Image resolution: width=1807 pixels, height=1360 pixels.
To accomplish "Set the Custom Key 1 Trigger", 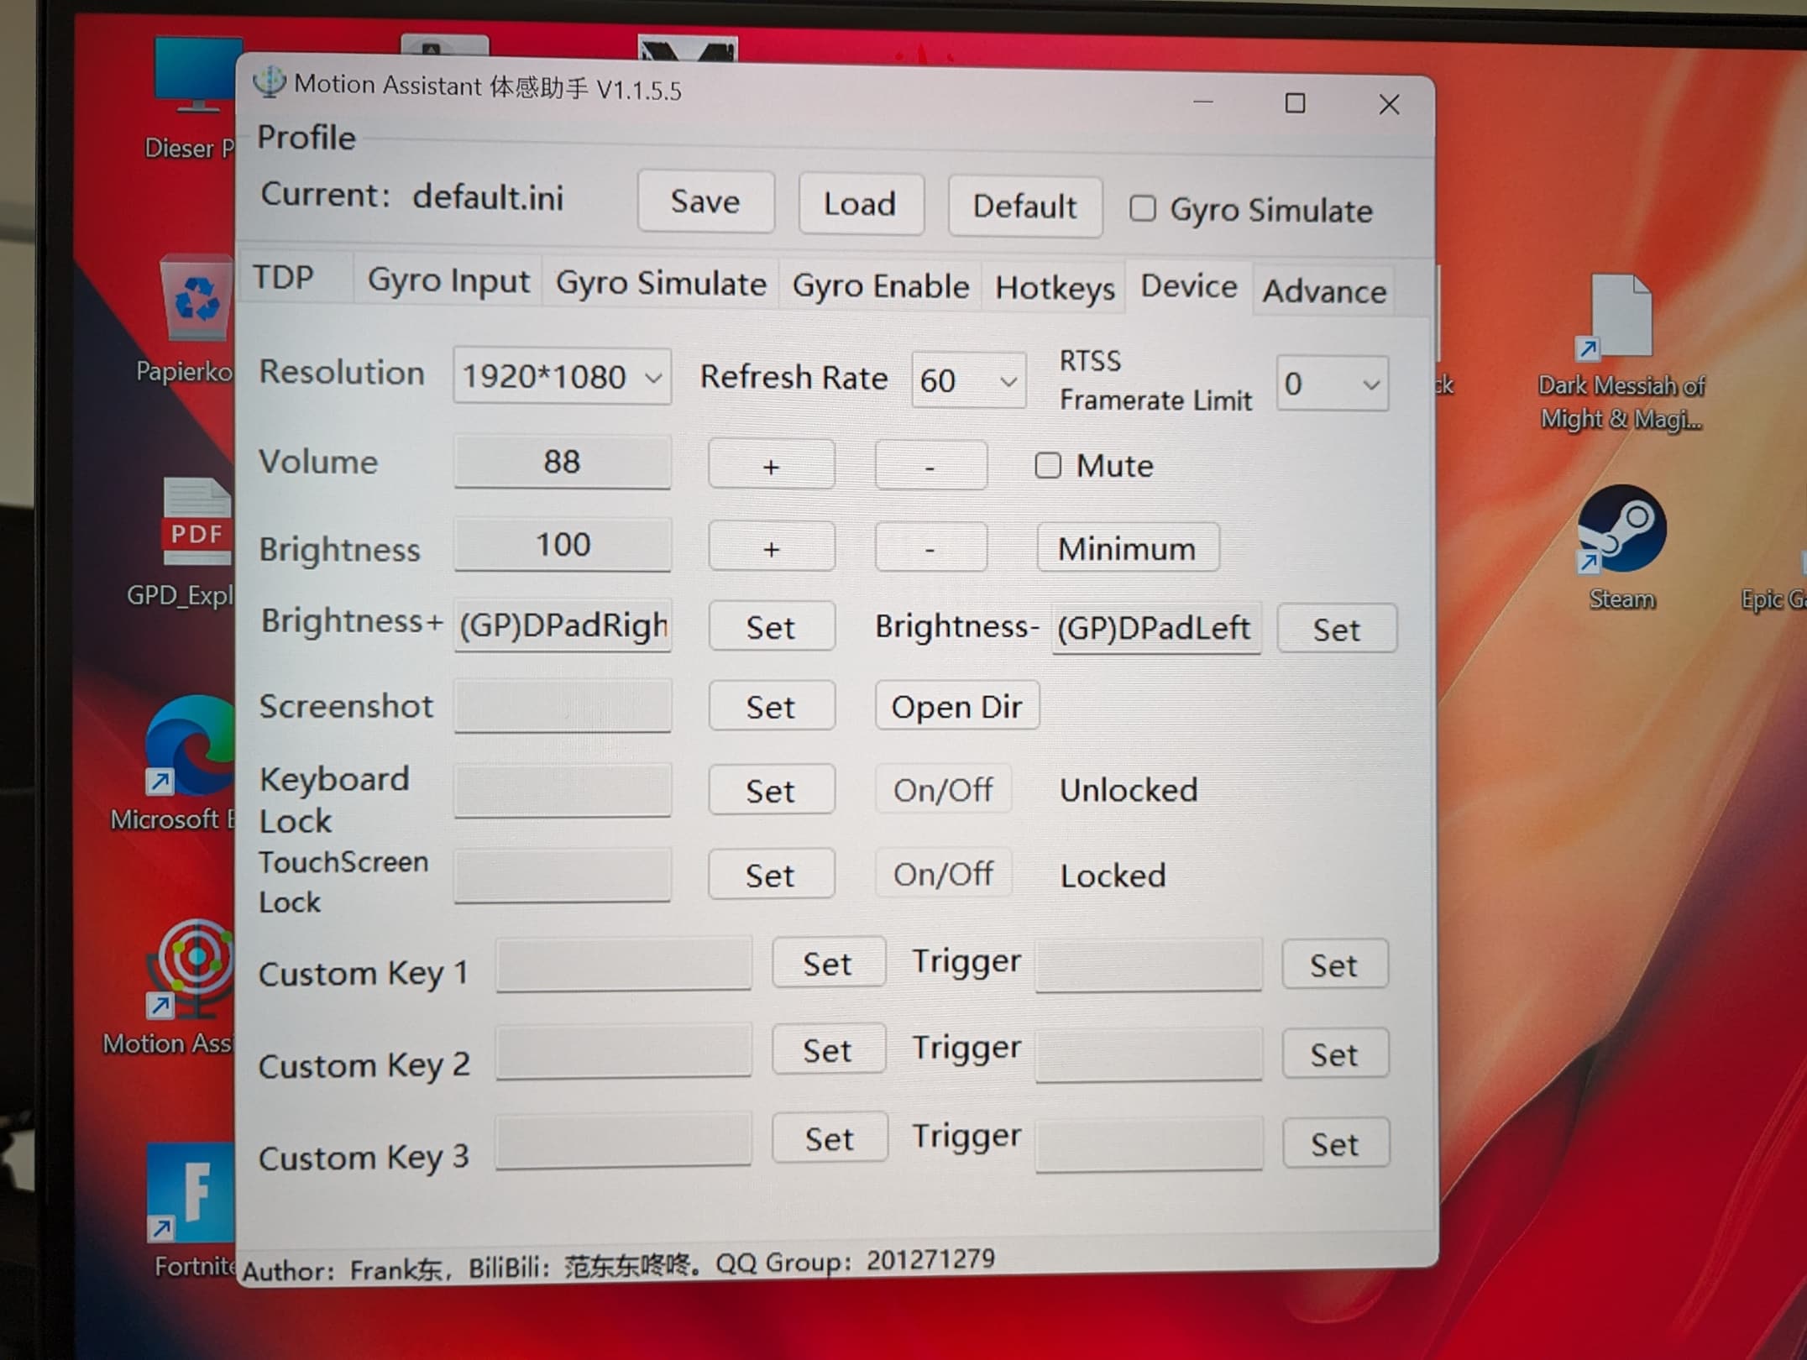I will click(x=1334, y=965).
